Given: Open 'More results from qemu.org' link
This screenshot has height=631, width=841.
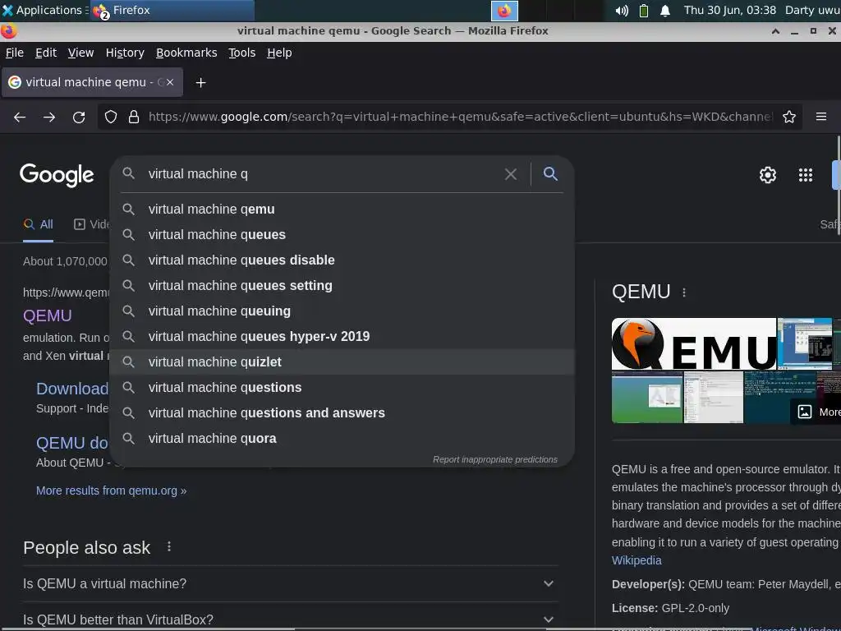Looking at the screenshot, I should [111, 491].
